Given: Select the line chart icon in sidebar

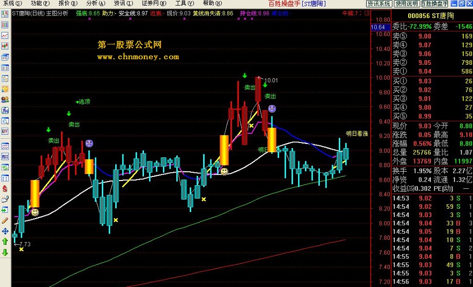Looking at the screenshot, I should (x=5, y=35).
